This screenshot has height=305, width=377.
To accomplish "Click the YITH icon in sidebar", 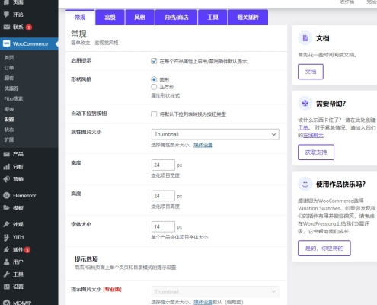I will [x=6, y=237].
